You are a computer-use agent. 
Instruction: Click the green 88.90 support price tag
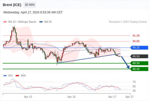[139, 63]
